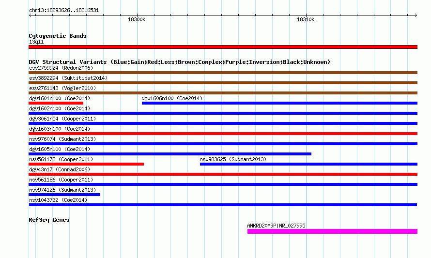The image size is (431, 258).
Task: Click the blue nsv983625 gain bar
Action: pyautogui.click(x=308, y=164)
